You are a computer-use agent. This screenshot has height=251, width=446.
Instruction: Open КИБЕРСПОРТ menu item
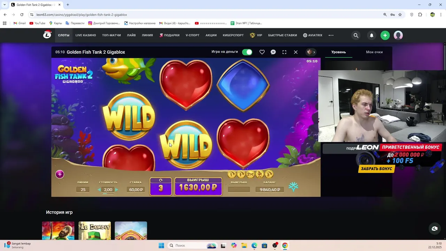coord(233,35)
